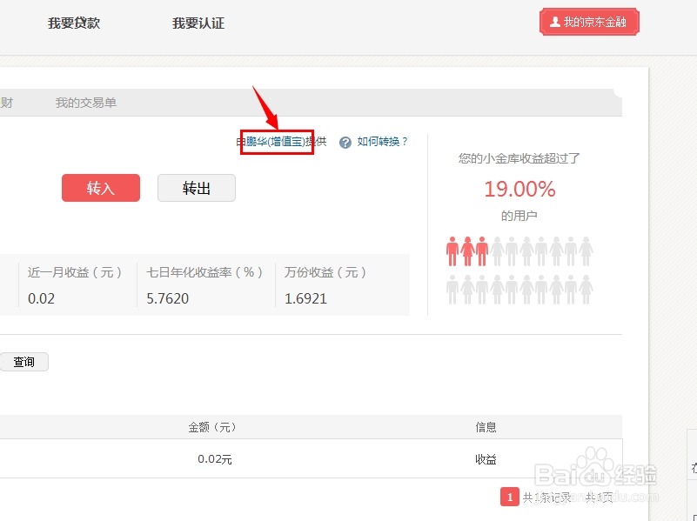Click the 收益 info cell
697x521 pixels.
pos(486,459)
